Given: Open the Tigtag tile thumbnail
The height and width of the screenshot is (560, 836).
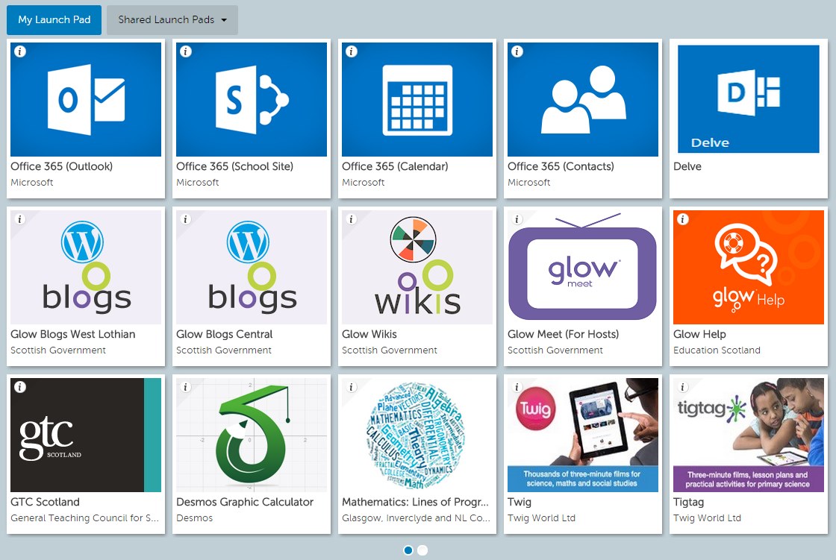Looking at the screenshot, I should click(749, 435).
